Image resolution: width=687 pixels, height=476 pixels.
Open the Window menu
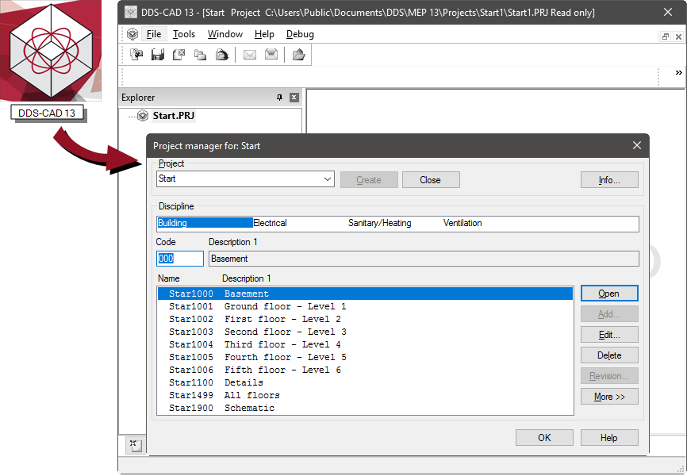pyautogui.click(x=225, y=34)
